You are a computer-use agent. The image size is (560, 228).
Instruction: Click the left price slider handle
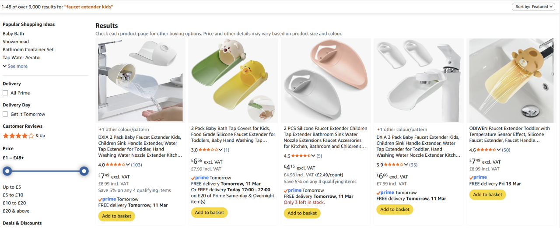tap(7, 171)
